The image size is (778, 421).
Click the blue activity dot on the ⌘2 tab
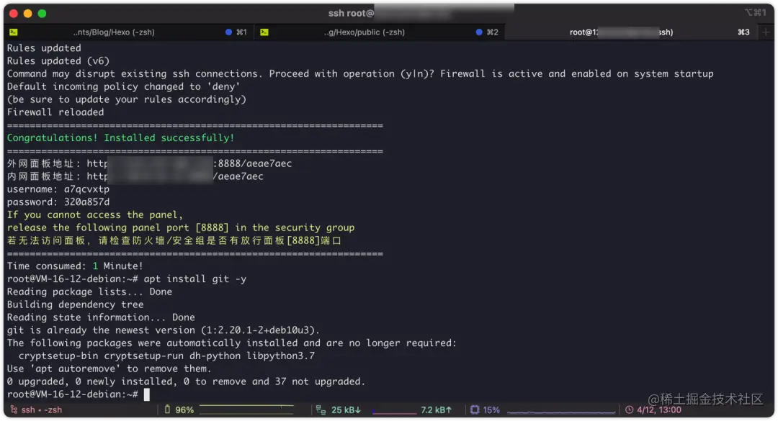tap(479, 32)
